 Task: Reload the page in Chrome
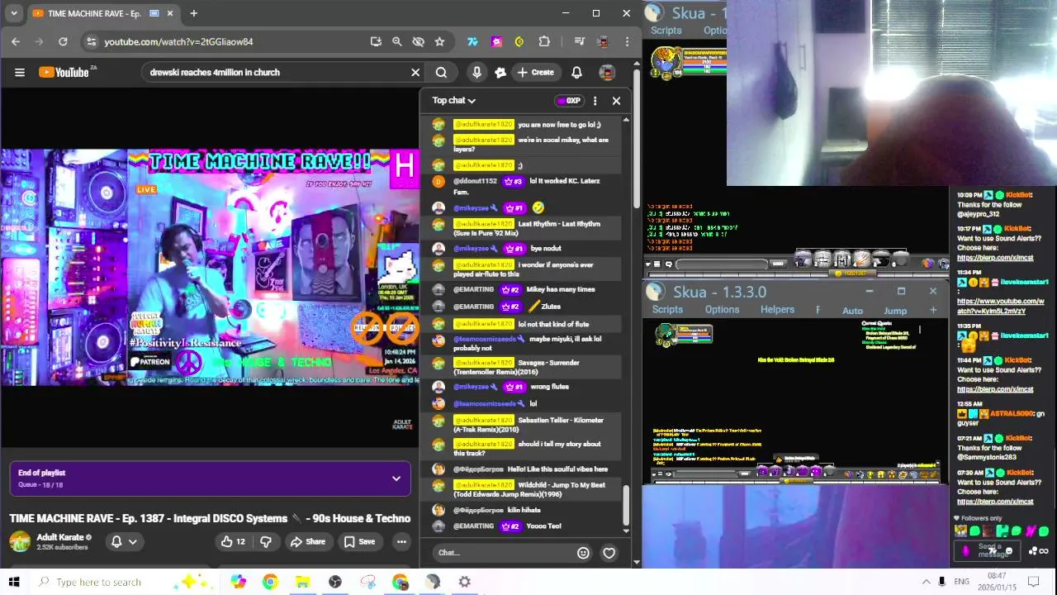[x=63, y=41]
